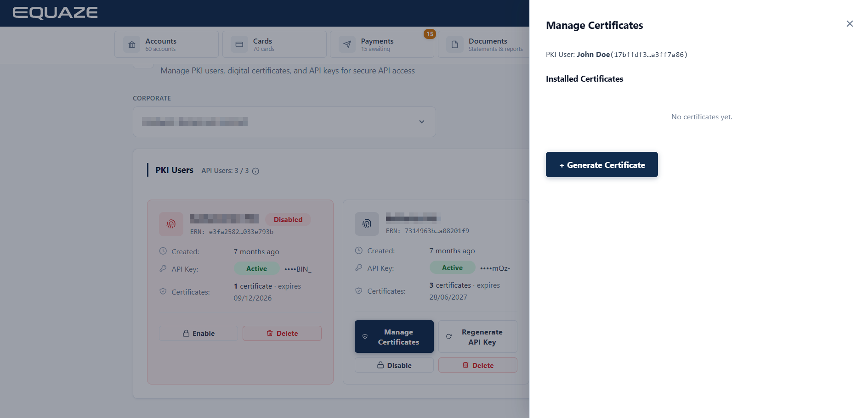The image size is (868, 418).
Task: Click the Documents file icon
Action: 455,45
